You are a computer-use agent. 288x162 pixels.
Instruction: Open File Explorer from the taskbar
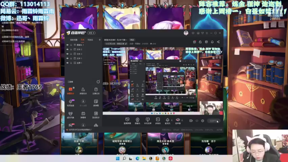click(x=144, y=158)
